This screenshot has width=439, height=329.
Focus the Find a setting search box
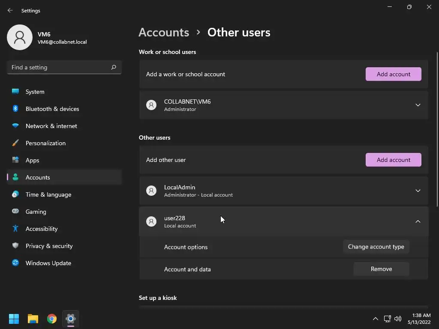point(59,67)
